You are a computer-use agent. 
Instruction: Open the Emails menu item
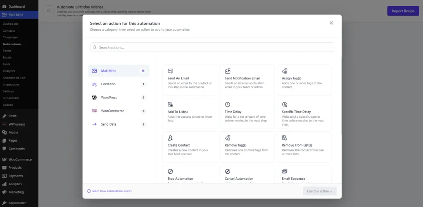(x=7, y=58)
